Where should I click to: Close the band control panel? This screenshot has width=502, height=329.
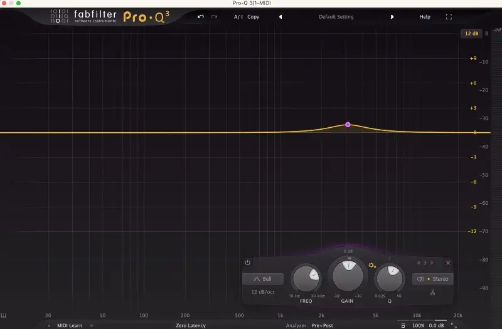pyautogui.click(x=448, y=263)
